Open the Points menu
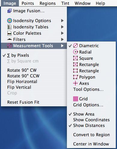 (x=28, y=3)
